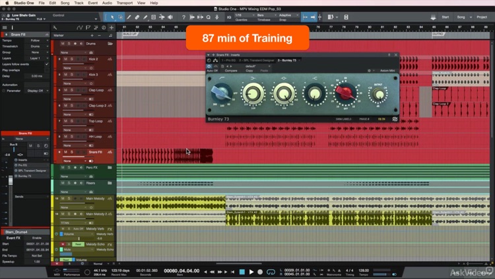
Task: Open Quantize 1/16 dropdown
Action: pos(245,15)
